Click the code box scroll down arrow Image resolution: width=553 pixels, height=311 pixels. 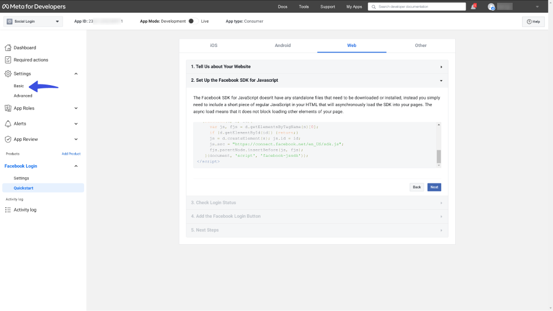[x=439, y=165]
